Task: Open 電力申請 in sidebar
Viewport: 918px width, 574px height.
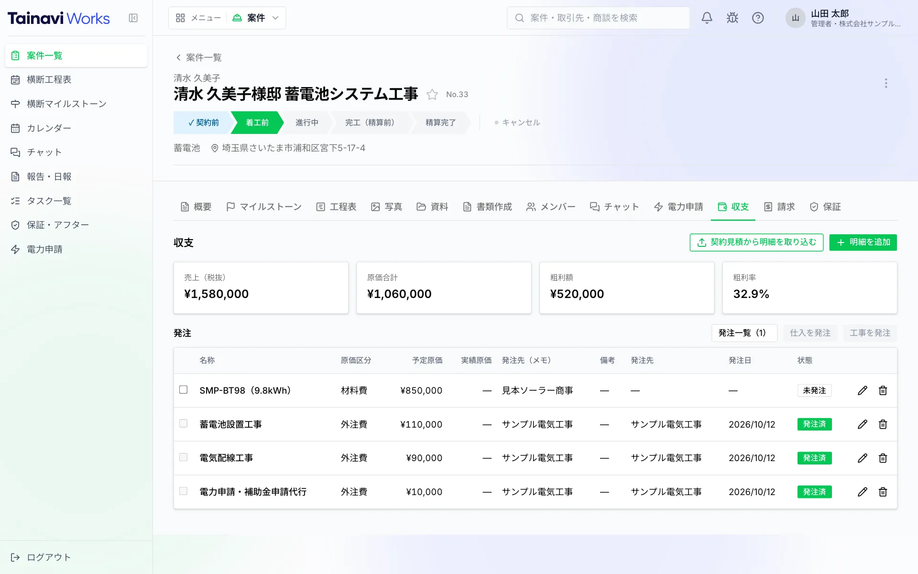Action: 76,249
